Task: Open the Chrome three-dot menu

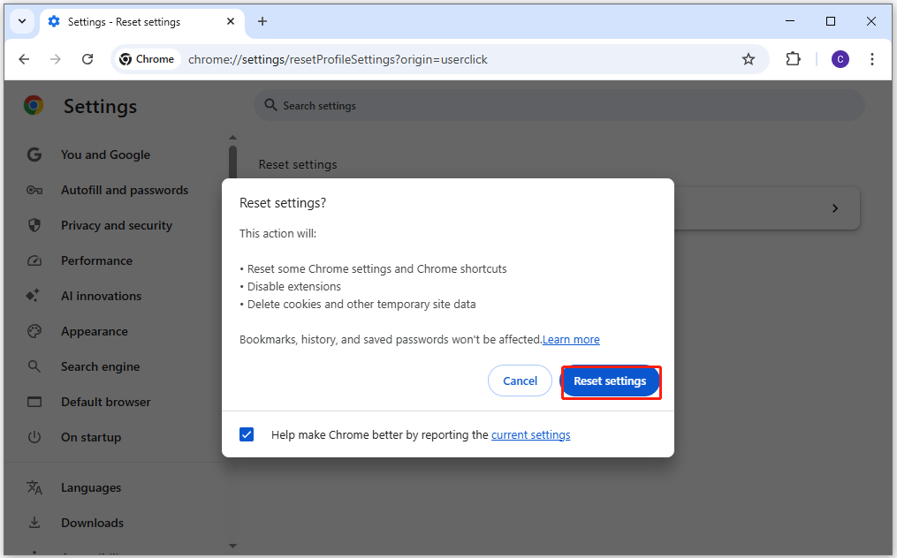Action: [x=872, y=59]
